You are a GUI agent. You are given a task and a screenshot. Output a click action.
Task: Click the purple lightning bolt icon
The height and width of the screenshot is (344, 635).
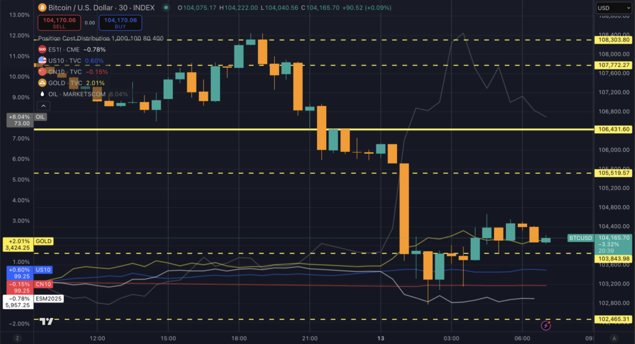tap(546, 325)
